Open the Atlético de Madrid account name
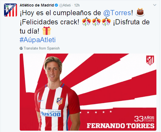 pos(37,5)
